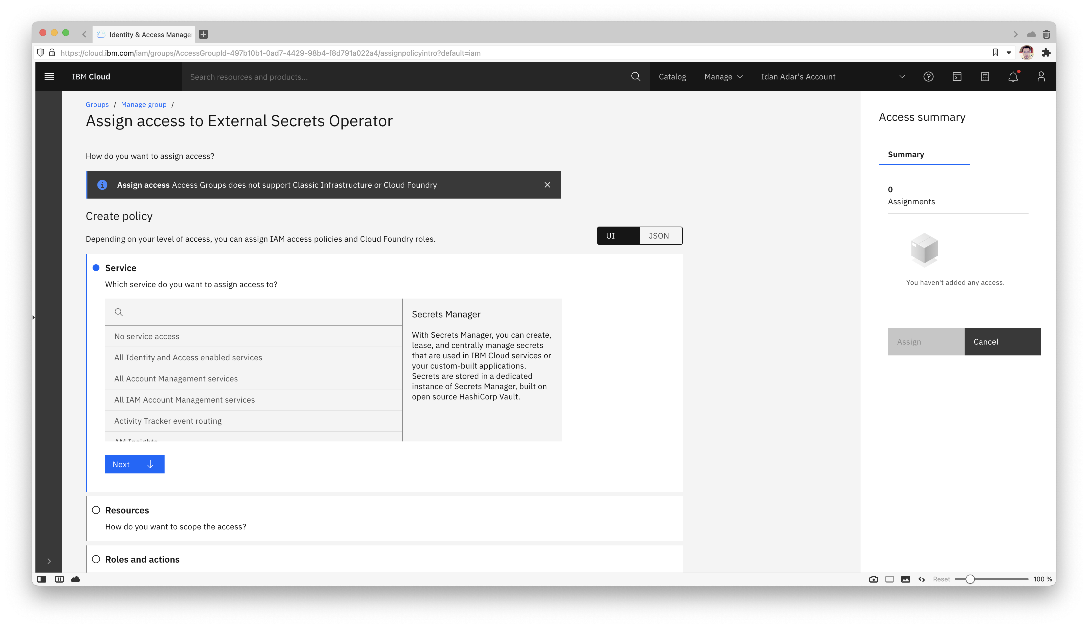Screen dimensions: 1088x628
Task: Open the user profile avatar icon
Action: point(1041,77)
